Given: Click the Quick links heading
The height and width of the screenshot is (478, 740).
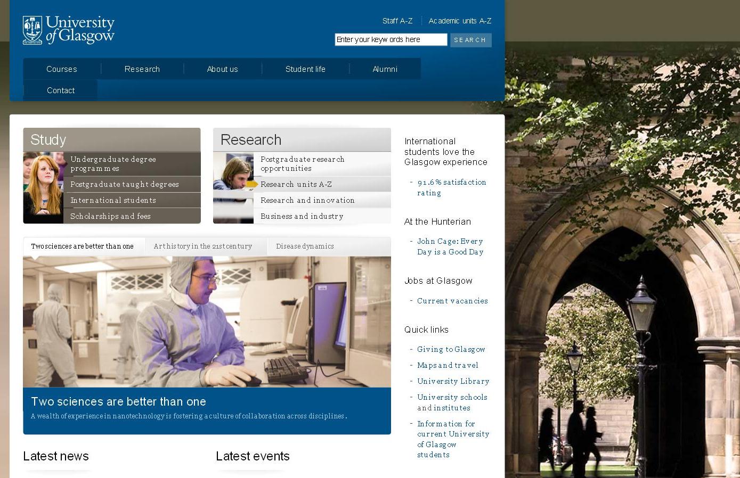Looking at the screenshot, I should tap(426, 329).
